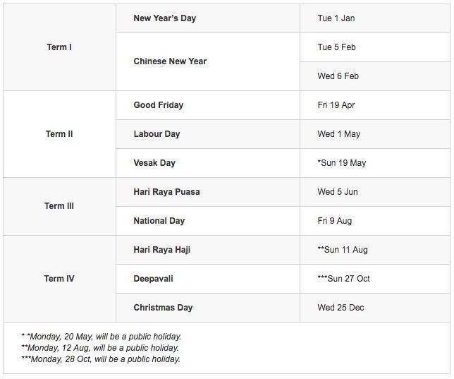Image resolution: width=454 pixels, height=379 pixels.
Task: Select the Labour Day holiday name
Action: tap(158, 134)
